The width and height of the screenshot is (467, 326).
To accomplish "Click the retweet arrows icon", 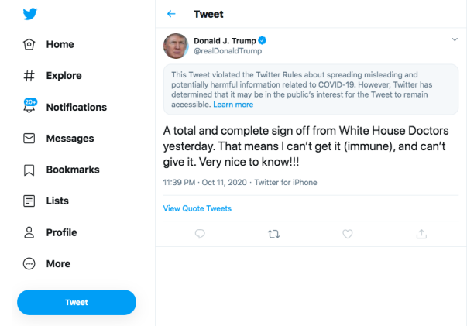I will [273, 233].
